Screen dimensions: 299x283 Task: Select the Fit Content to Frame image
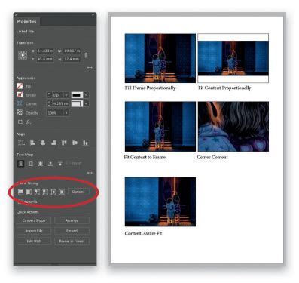(x=160, y=126)
